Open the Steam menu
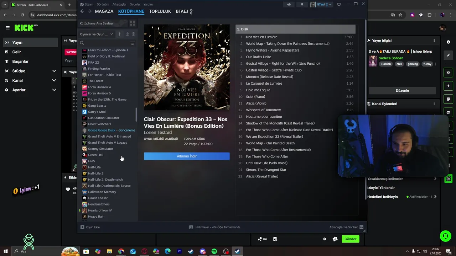The image size is (456, 256). [x=87, y=4]
